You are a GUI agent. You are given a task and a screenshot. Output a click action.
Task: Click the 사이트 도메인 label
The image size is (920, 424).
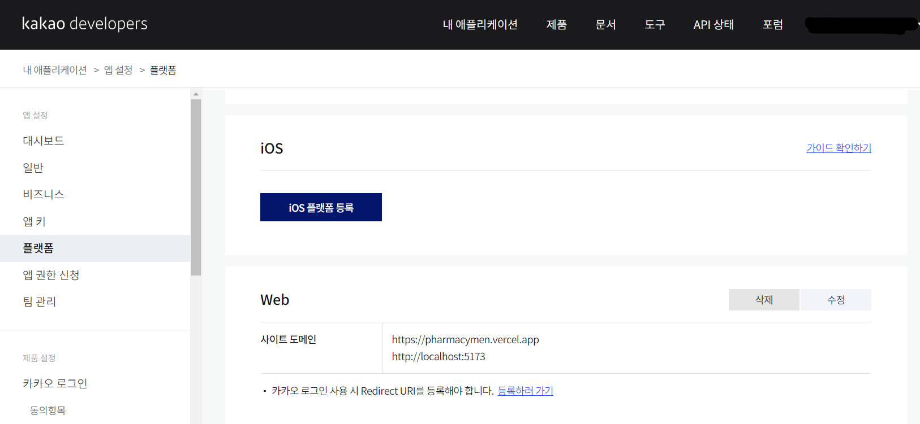click(288, 339)
